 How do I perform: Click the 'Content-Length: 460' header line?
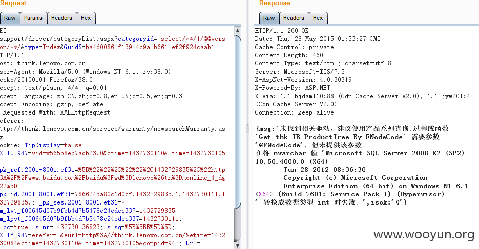coord(289,55)
